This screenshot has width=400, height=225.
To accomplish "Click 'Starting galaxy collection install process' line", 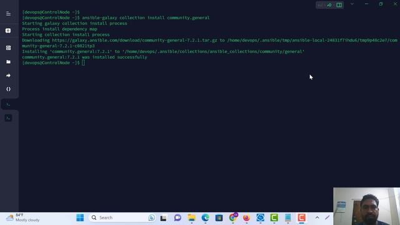I will point(74,24).
